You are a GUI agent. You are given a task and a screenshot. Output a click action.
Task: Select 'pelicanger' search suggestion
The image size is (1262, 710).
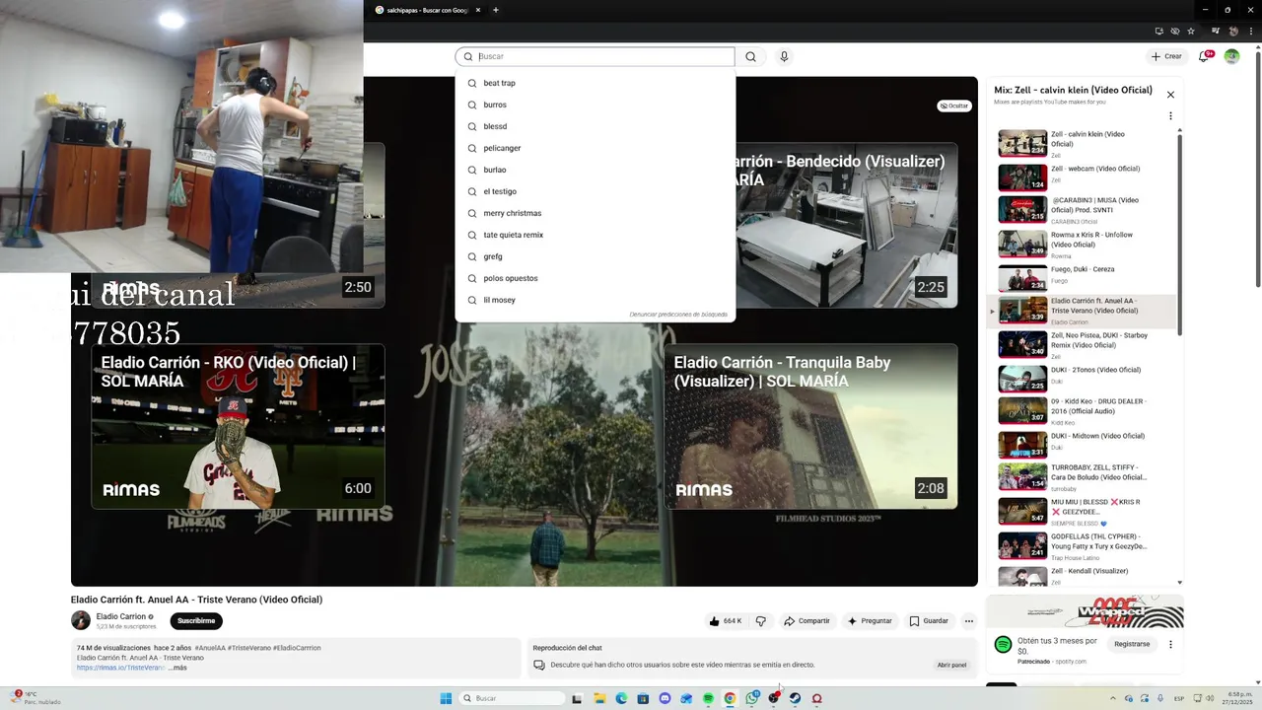point(595,148)
